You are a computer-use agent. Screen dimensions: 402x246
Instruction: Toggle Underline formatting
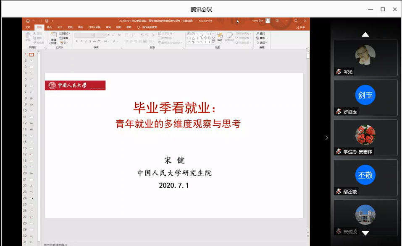tap(85, 41)
